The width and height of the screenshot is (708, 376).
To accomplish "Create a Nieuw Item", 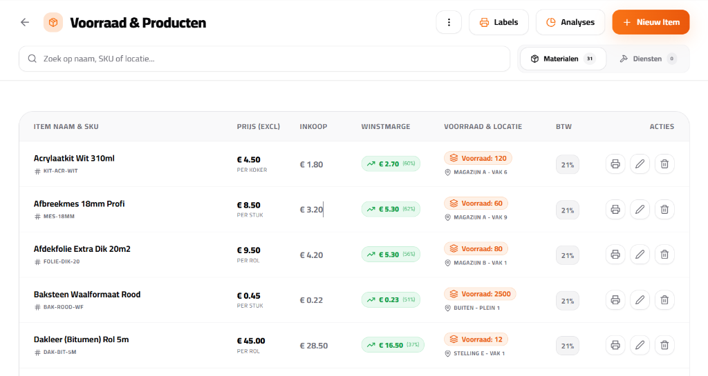I will coord(651,22).
